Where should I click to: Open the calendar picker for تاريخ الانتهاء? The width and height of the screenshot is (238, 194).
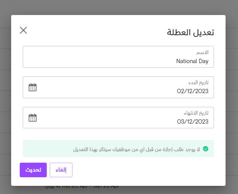coord(33,118)
